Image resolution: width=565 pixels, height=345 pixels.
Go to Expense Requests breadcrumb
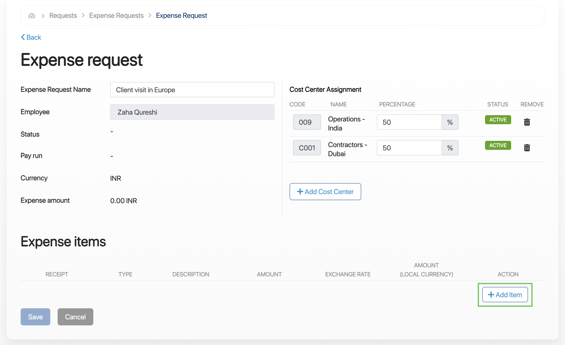tap(116, 16)
